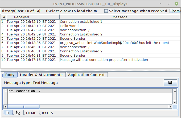
Task: Click the horizontal scrollbar thumb in message body
Action: [23, 107]
